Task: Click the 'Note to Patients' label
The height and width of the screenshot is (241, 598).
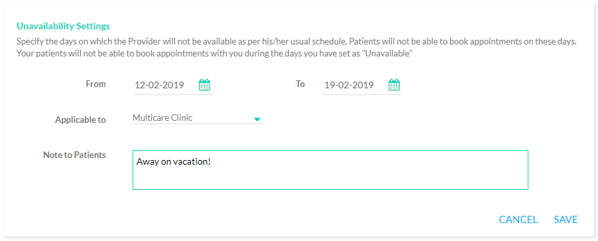Action: click(x=74, y=155)
